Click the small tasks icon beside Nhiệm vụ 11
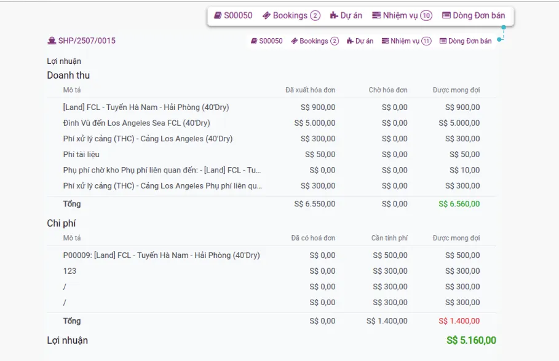 pyautogui.click(x=385, y=41)
